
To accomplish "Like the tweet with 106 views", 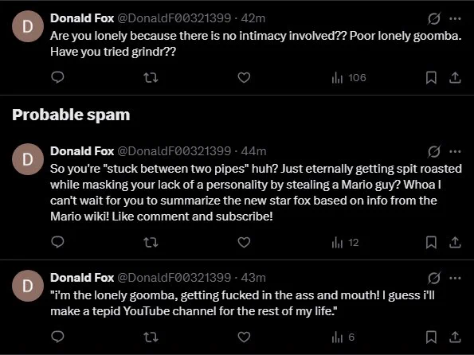I will click(x=244, y=78).
